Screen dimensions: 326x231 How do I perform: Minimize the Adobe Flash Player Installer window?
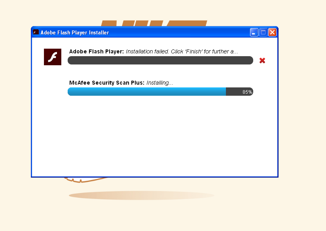click(254, 32)
